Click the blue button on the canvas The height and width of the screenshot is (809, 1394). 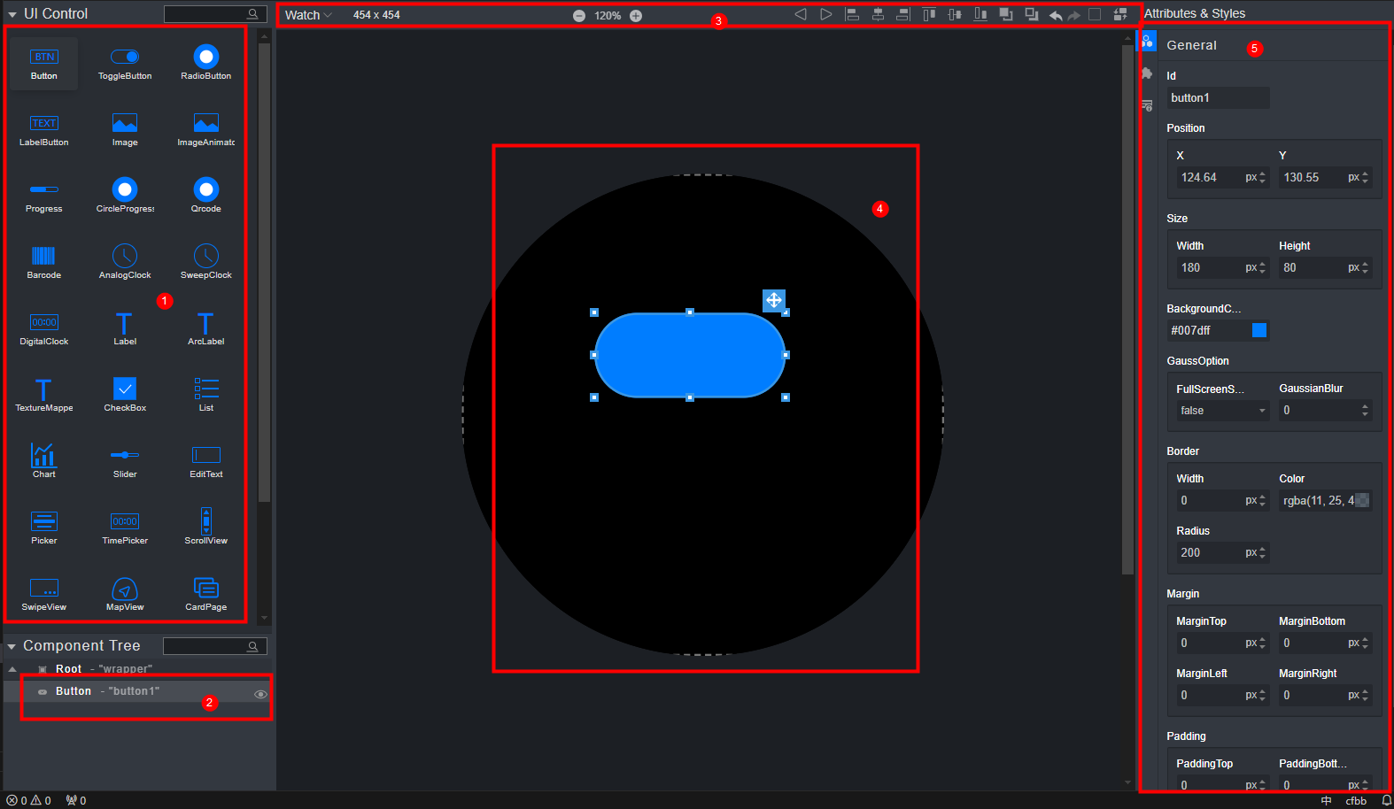tap(689, 355)
